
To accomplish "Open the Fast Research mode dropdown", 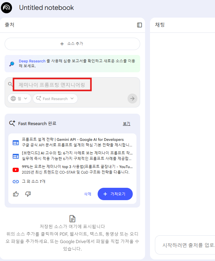I will (55, 99).
